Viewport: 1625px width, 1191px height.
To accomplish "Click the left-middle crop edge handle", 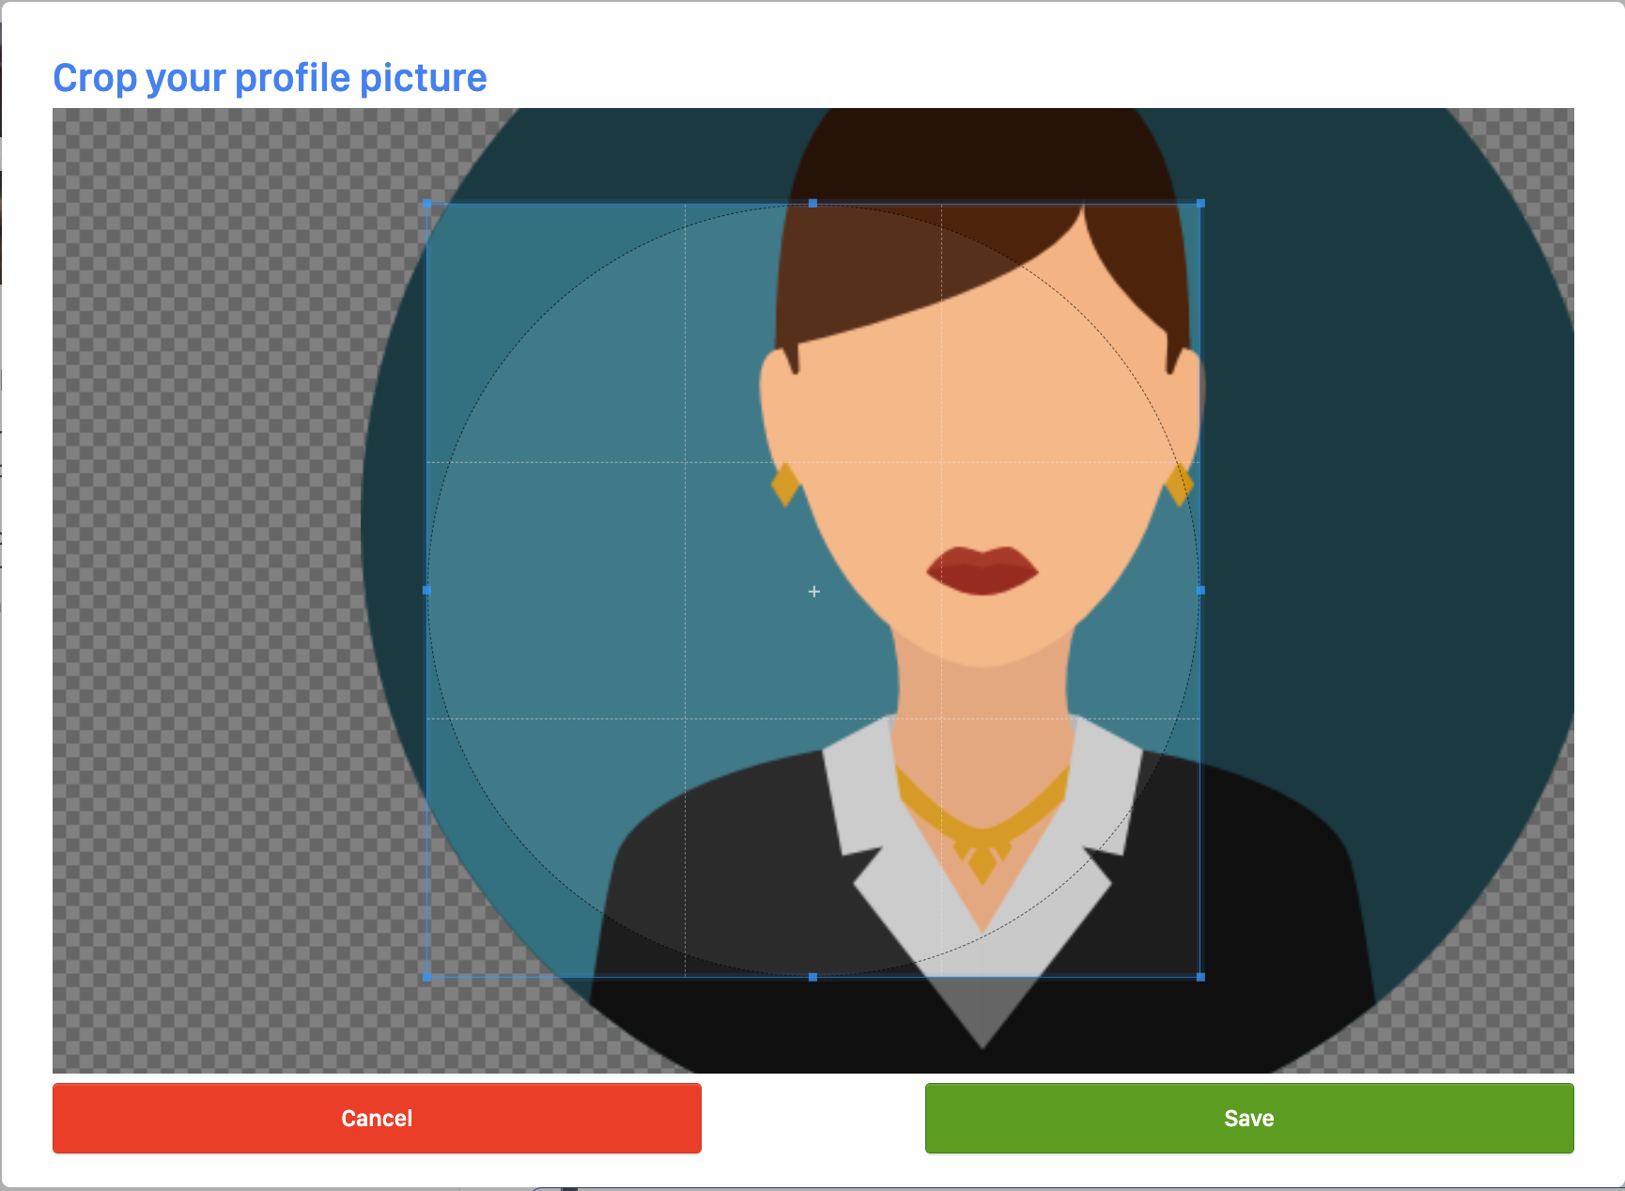I will (x=427, y=591).
